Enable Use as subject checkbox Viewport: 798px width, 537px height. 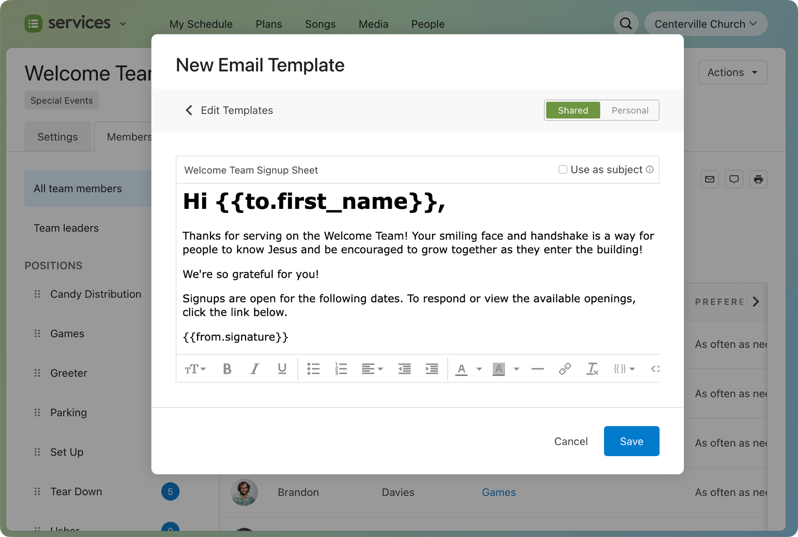pyautogui.click(x=563, y=169)
